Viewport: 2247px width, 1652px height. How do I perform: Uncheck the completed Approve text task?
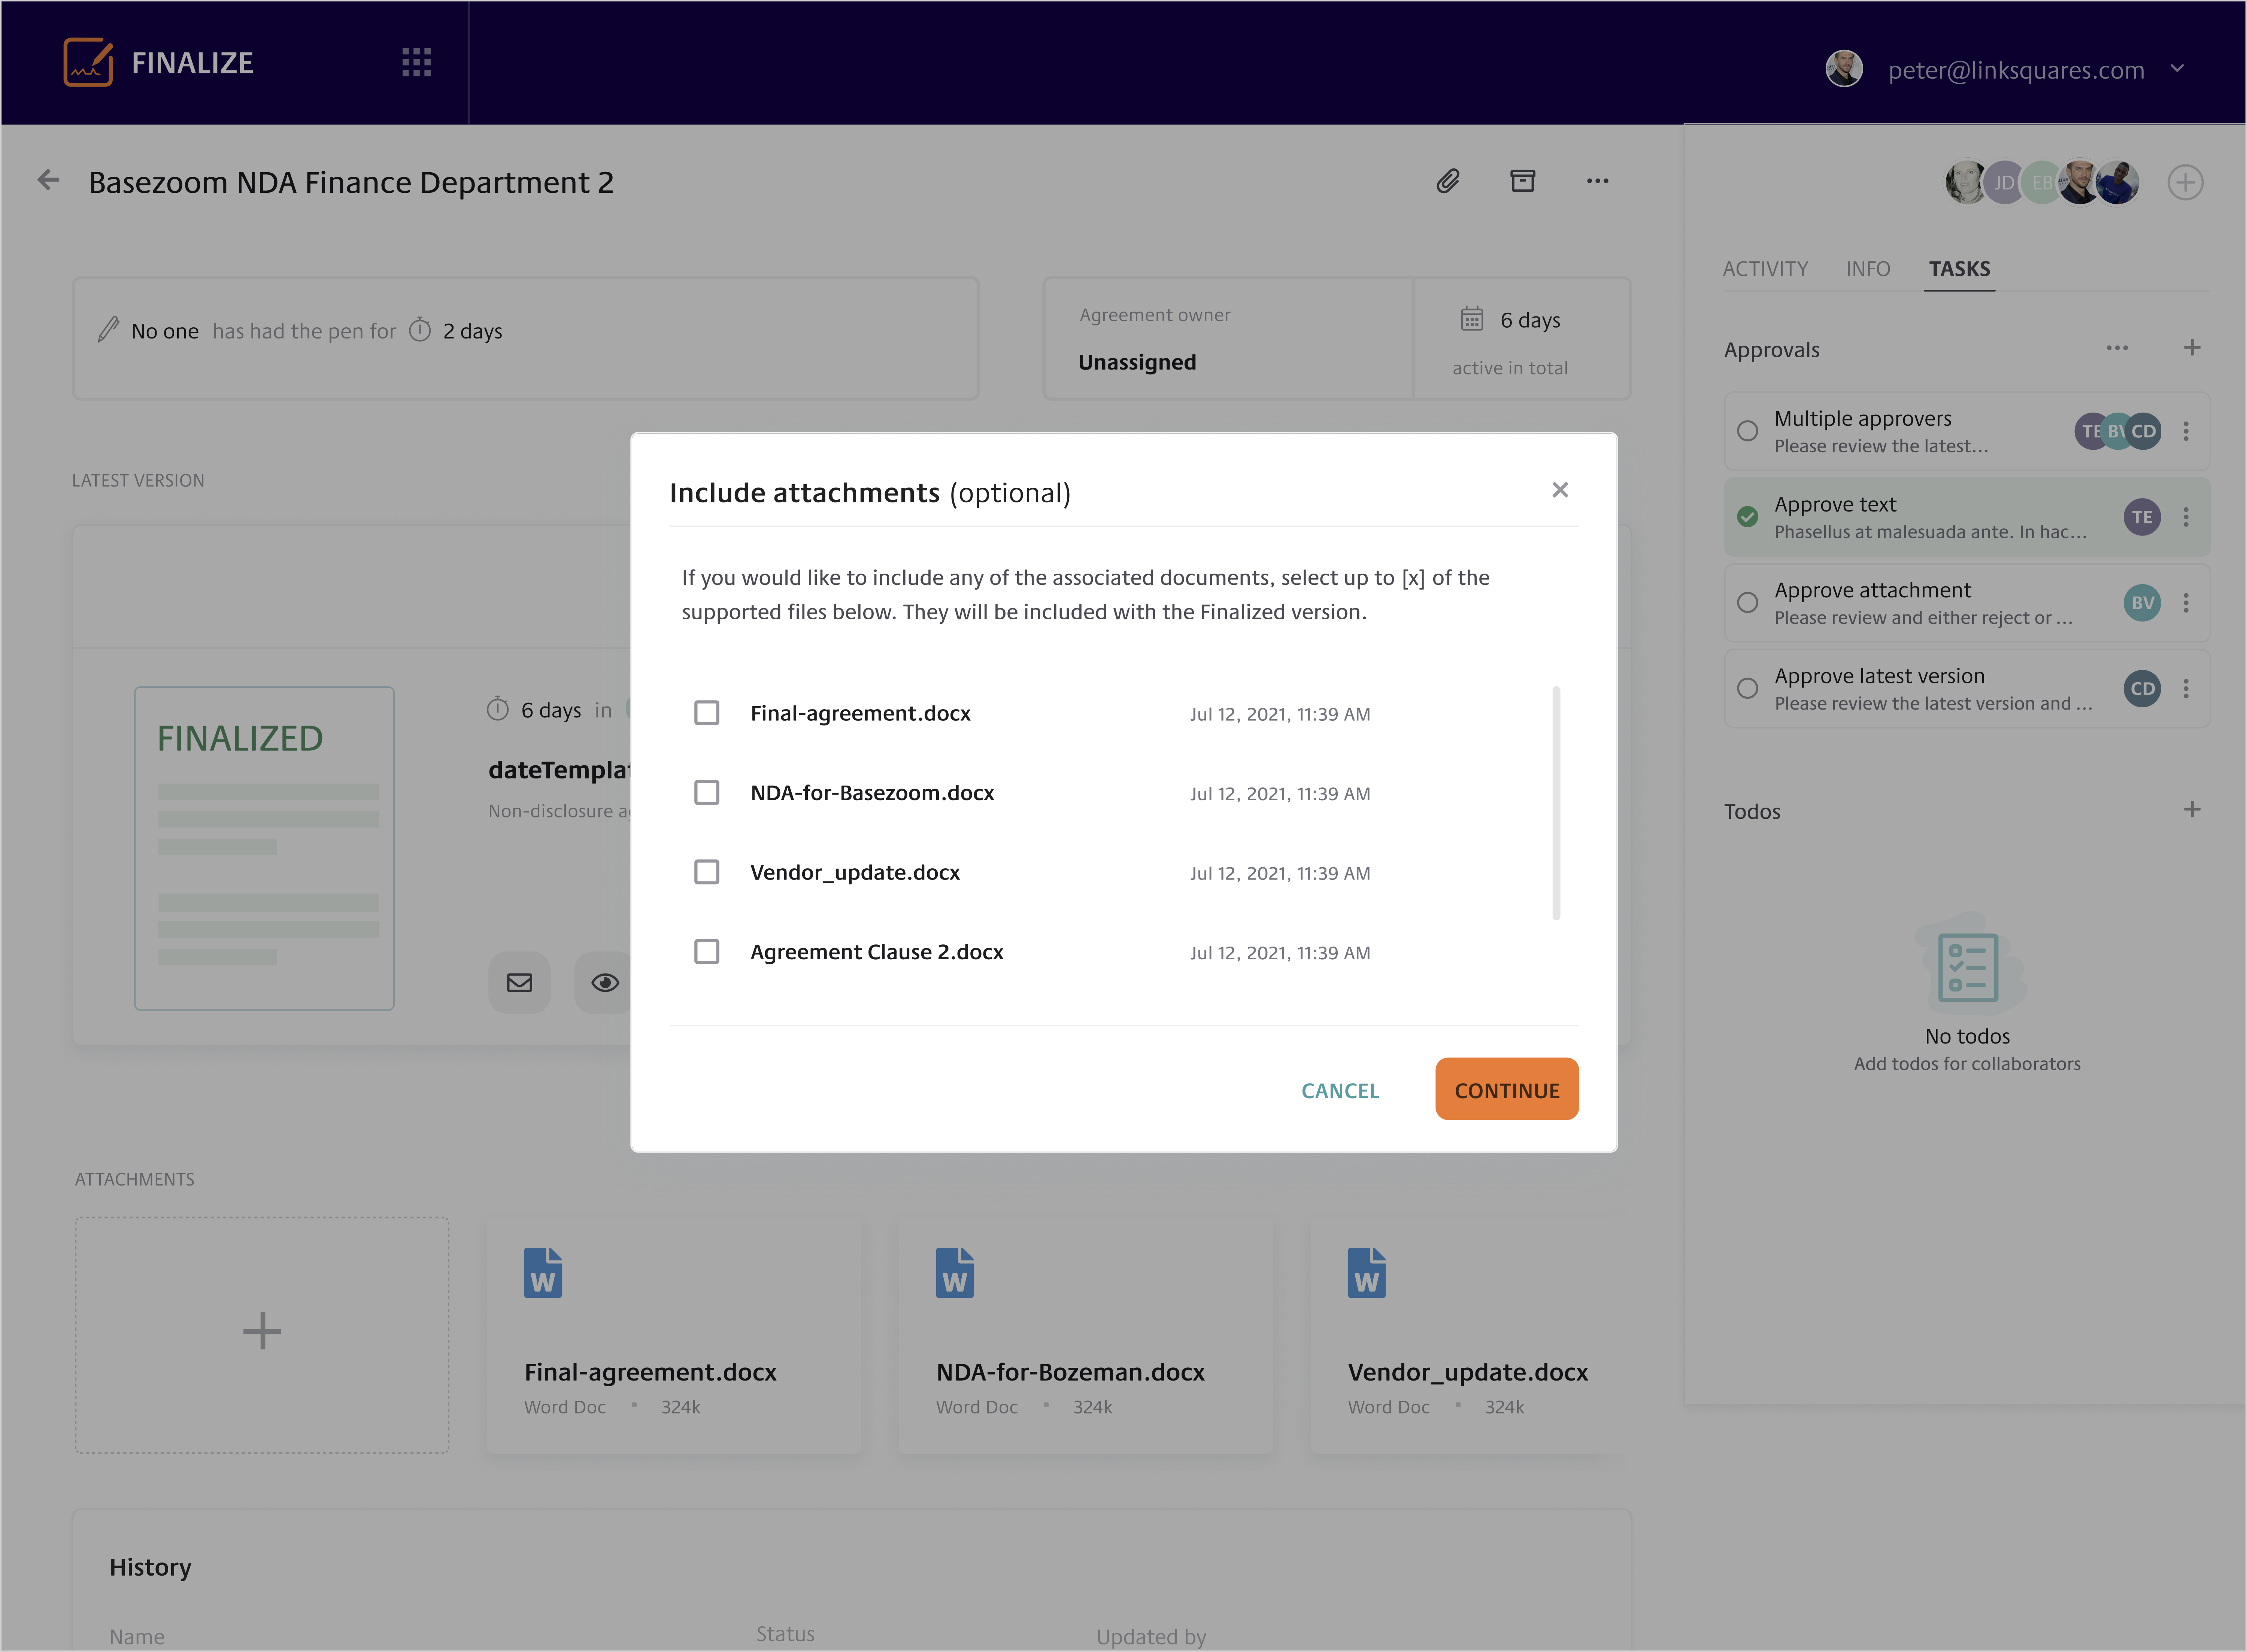(x=1747, y=517)
